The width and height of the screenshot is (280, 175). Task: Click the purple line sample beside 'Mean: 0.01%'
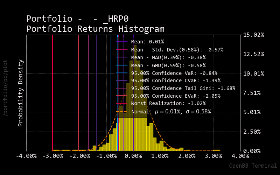coord(121,41)
